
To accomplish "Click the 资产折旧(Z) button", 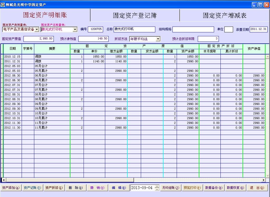I will (54, 188).
